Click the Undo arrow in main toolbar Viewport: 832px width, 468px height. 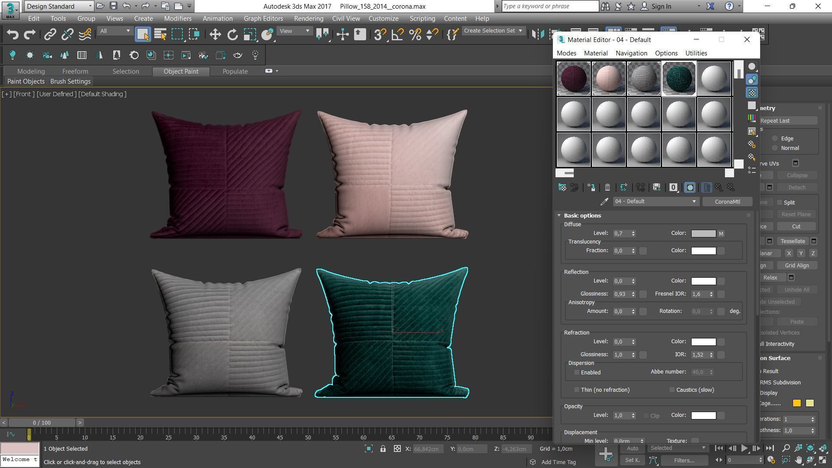(13, 34)
